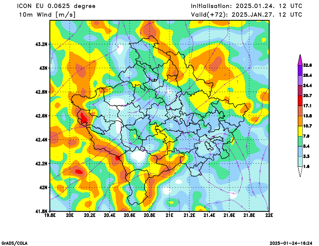Click the '21.4E' longitude label
This screenshot has height=246, width=319.
click(209, 215)
